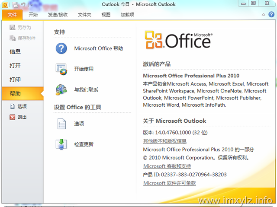277x207 pixels.
Task: Click the 与我们联系 people globe icon
Action: [x=61, y=89]
